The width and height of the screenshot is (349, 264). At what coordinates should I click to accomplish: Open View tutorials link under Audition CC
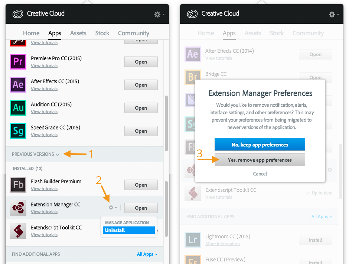[44, 112]
